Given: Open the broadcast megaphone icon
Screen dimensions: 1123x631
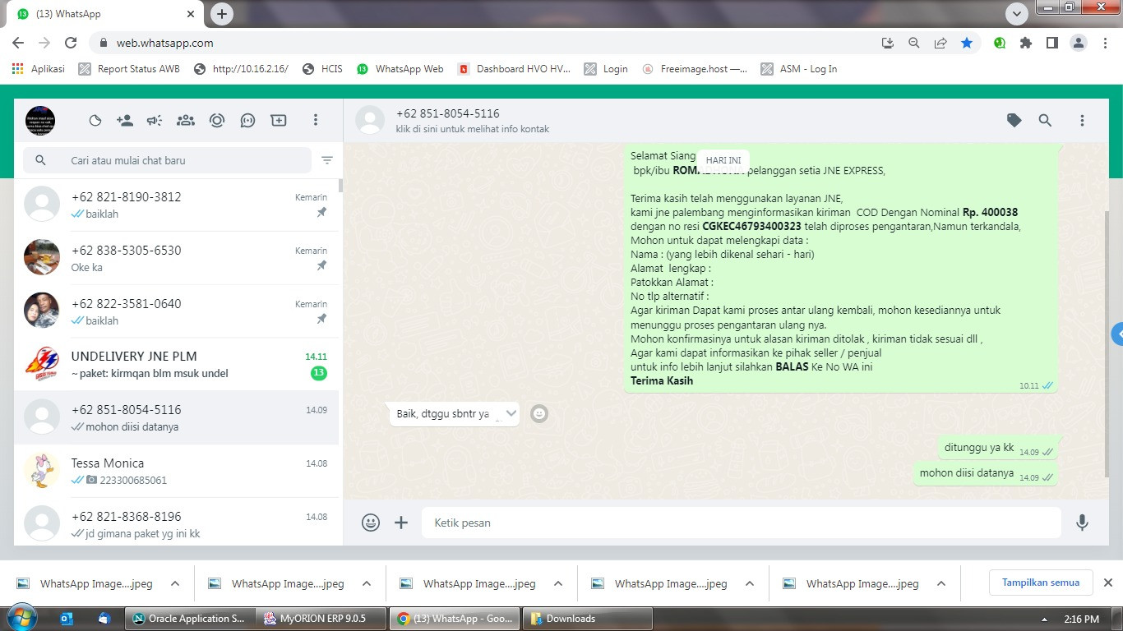Looking at the screenshot, I should point(155,121).
